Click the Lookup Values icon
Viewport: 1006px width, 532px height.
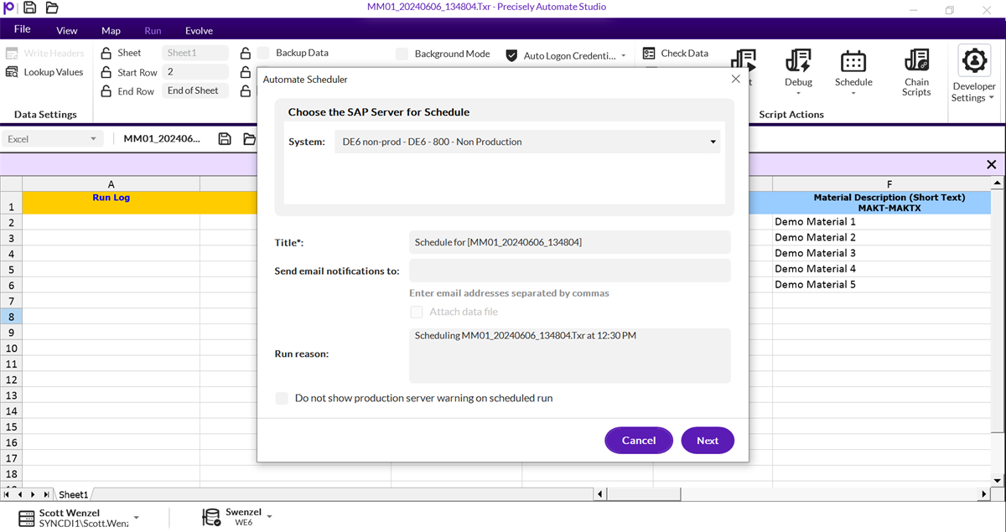[12, 72]
